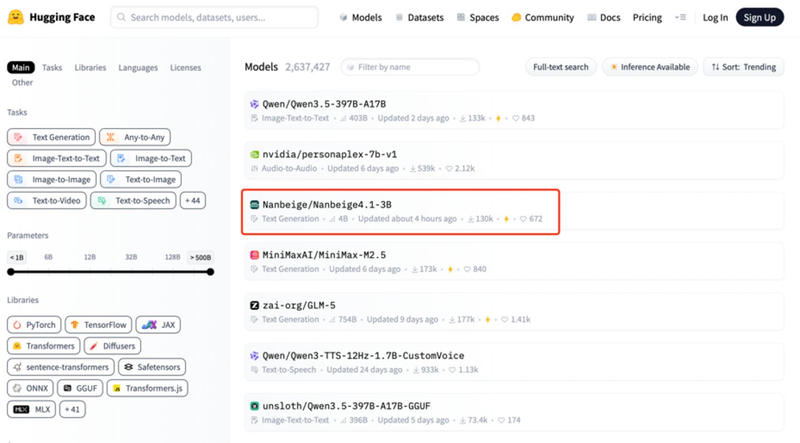The image size is (800, 443).
Task: Expand the +41 more libraries list
Action: tap(72, 409)
